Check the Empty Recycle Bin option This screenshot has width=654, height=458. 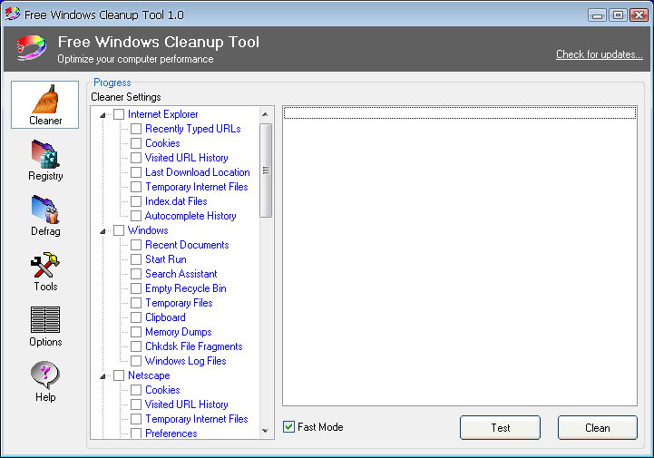pos(136,288)
